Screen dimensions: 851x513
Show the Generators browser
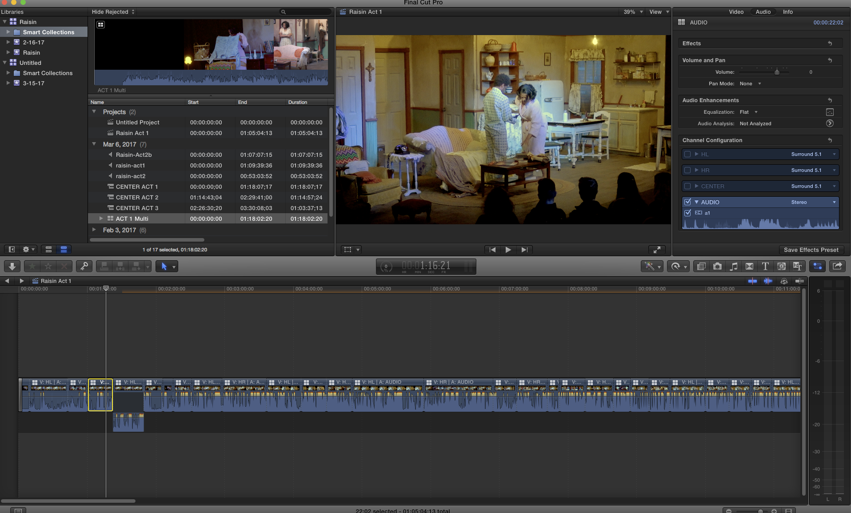coord(781,266)
